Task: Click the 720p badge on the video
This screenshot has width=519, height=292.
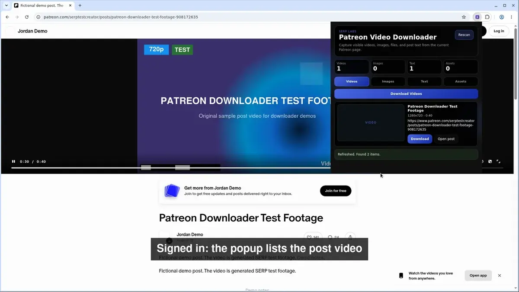Action: click(x=156, y=49)
